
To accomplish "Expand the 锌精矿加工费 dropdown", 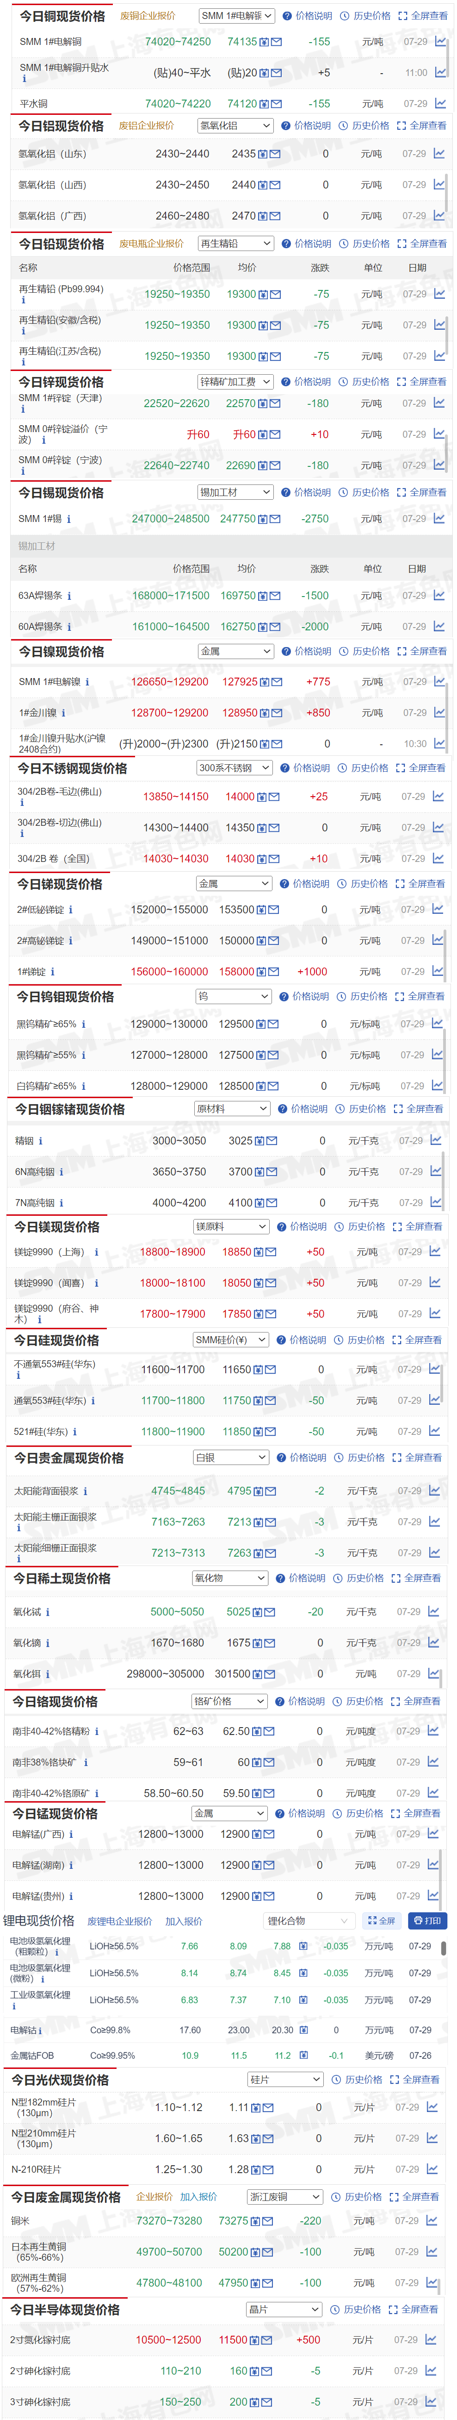I will 235,382.
